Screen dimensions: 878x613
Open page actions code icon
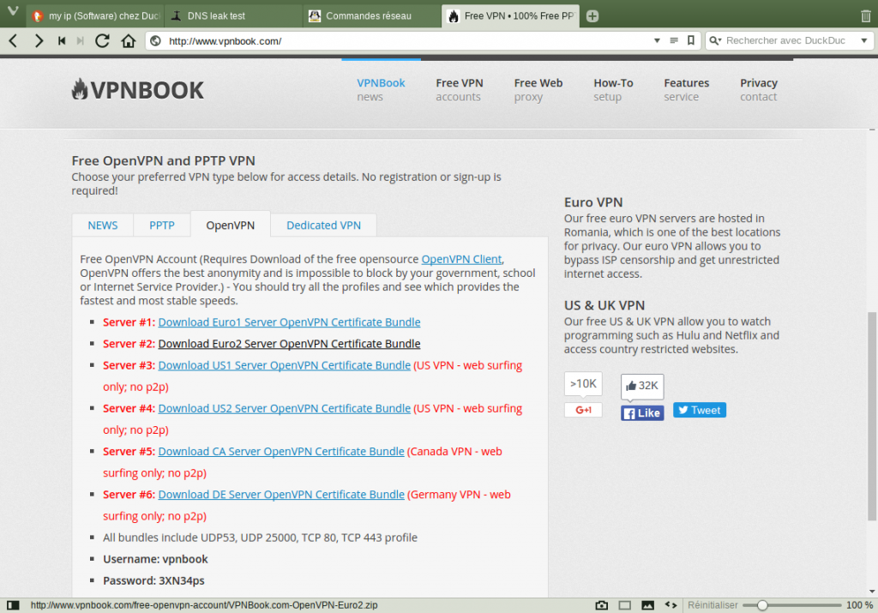(x=671, y=605)
